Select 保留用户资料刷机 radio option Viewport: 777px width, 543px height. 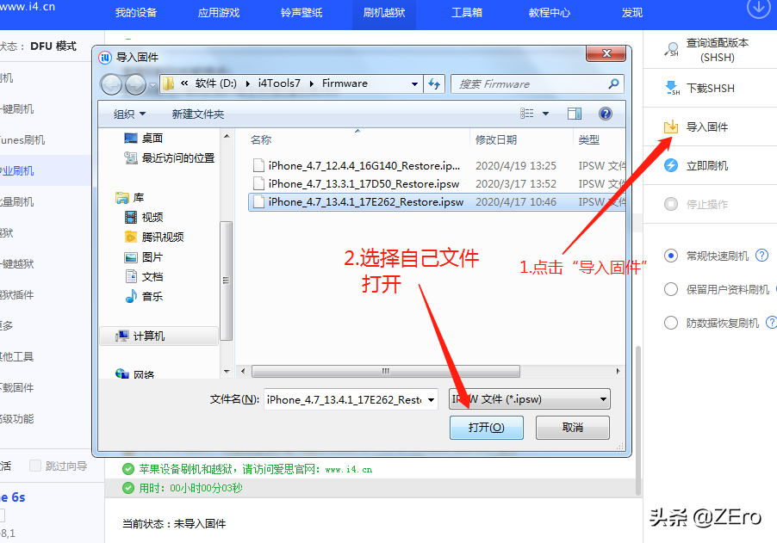coord(671,289)
